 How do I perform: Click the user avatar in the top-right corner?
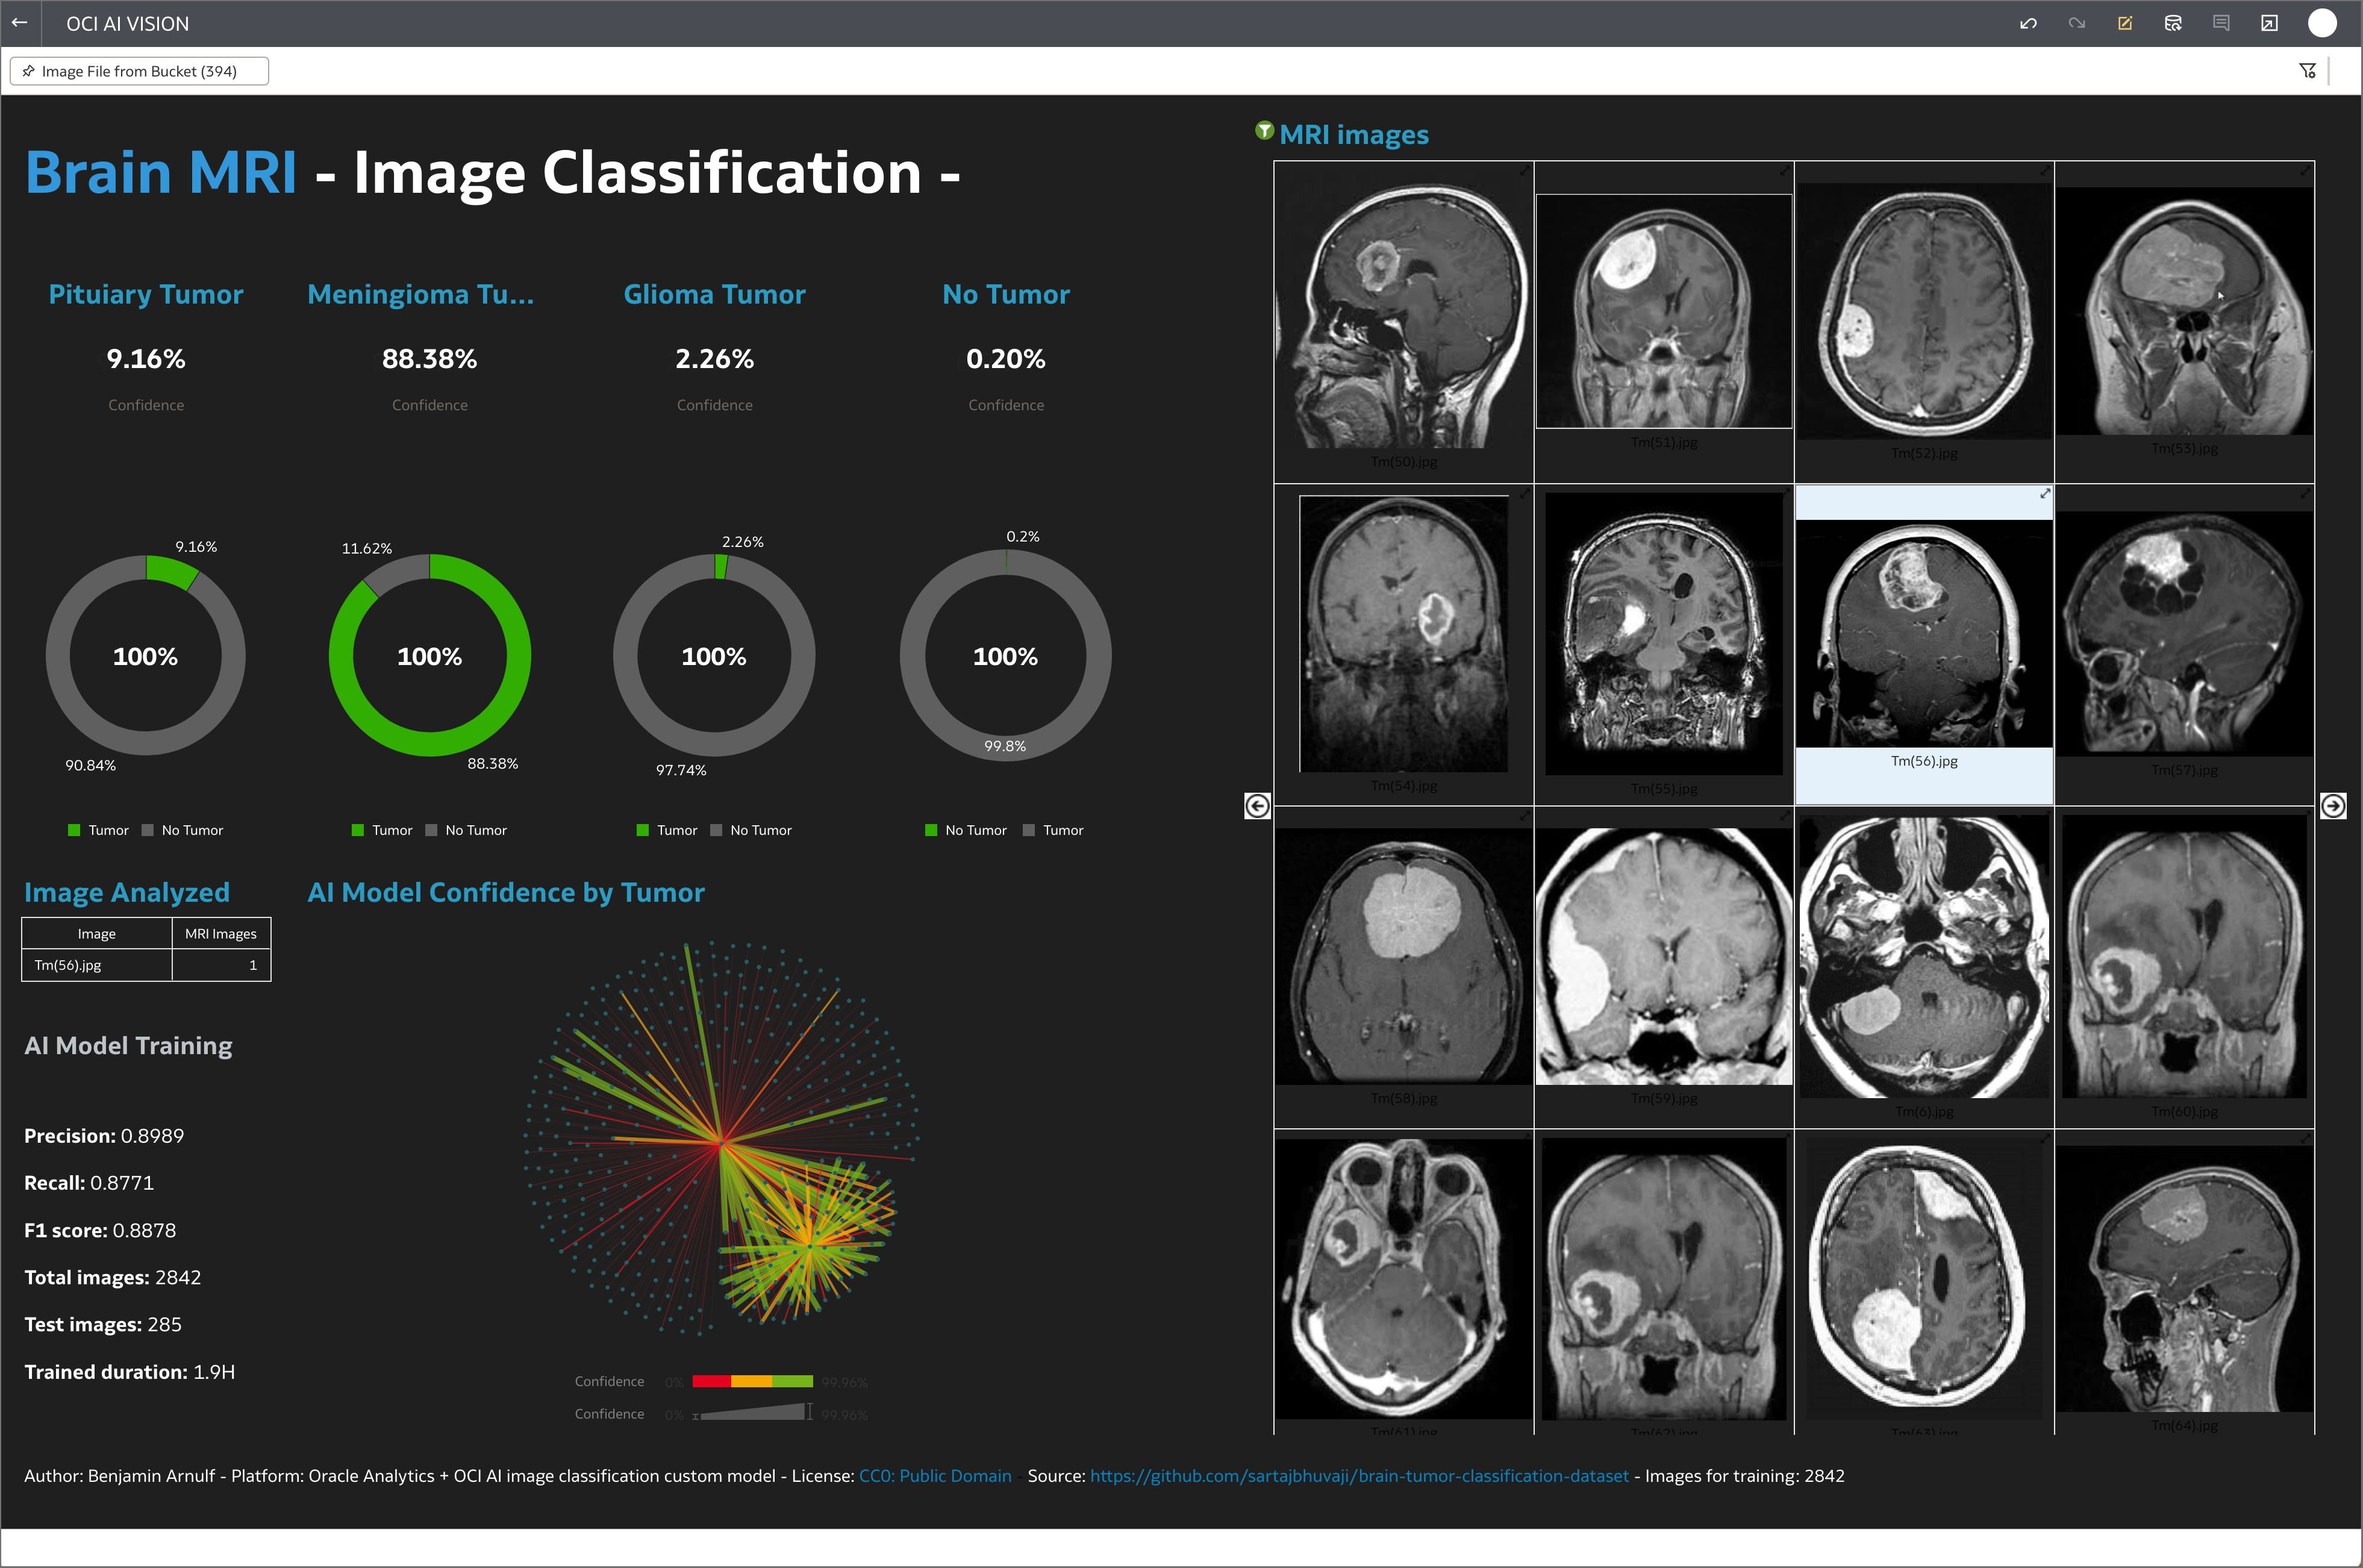(x=2322, y=23)
